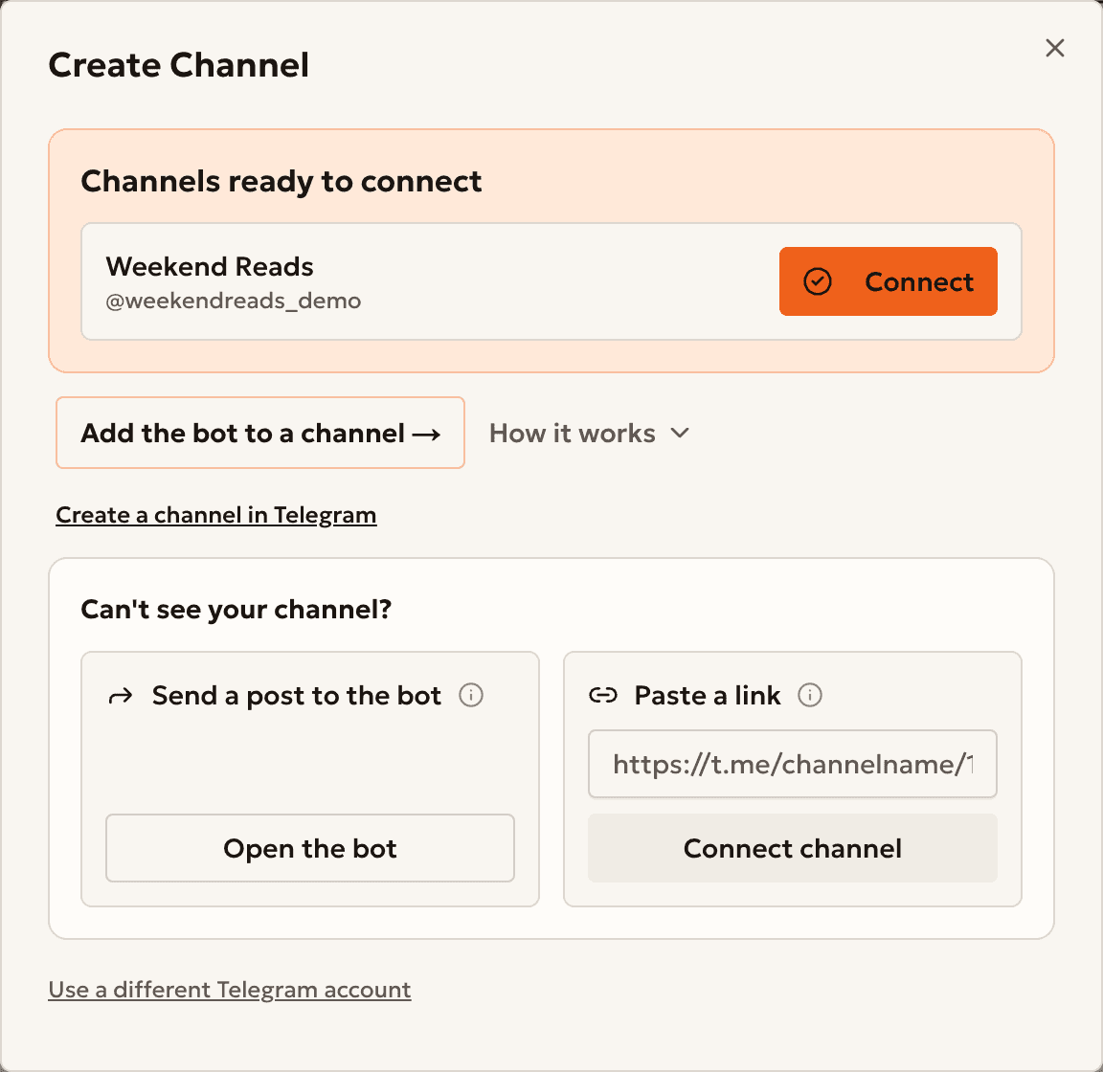
Task: Click the Open the bot button
Action: pyautogui.click(x=310, y=848)
